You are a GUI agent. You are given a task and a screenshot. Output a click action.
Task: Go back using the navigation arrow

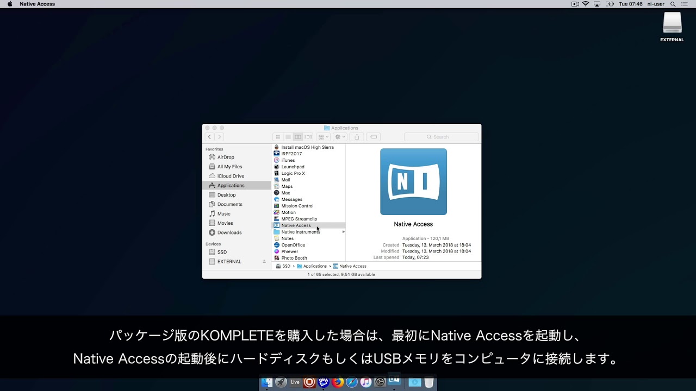click(210, 137)
